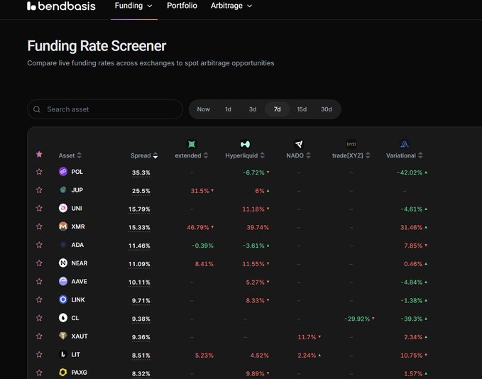Select the 15d timeframe
The image size is (482, 379).
[x=302, y=109]
